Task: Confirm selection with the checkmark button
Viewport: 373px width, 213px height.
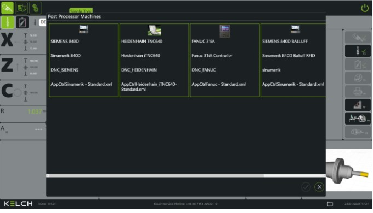Action: tap(306, 187)
